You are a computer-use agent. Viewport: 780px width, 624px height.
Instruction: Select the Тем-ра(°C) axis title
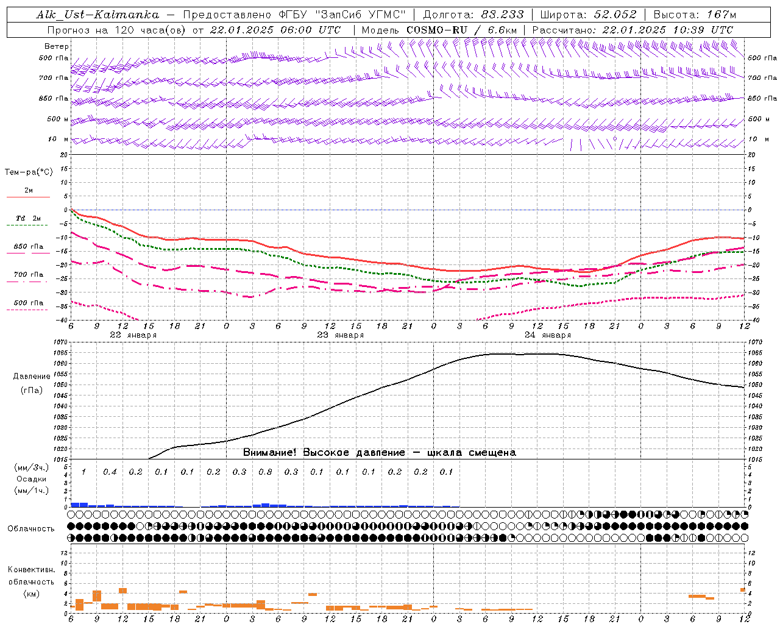point(29,172)
